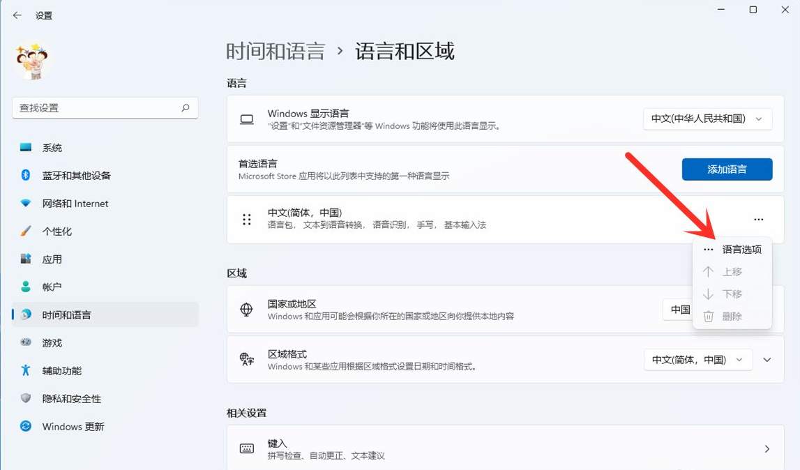The image size is (800, 470).
Task: Click the back arrow in the title bar
Action: pos(17,15)
